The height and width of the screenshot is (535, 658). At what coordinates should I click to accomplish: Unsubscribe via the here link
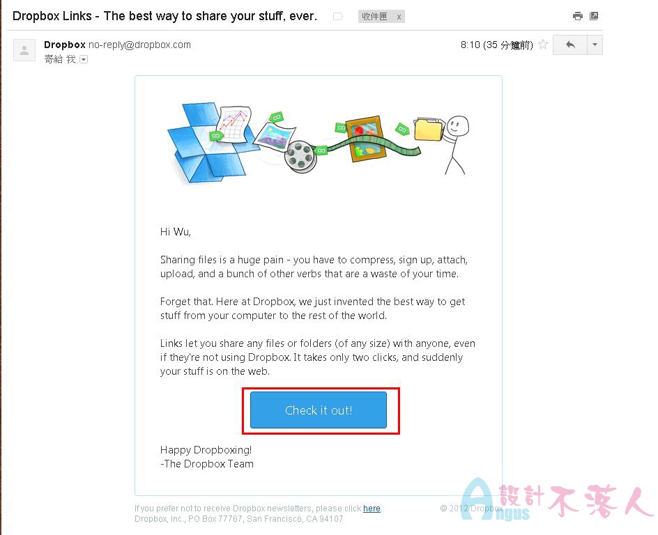[372, 508]
